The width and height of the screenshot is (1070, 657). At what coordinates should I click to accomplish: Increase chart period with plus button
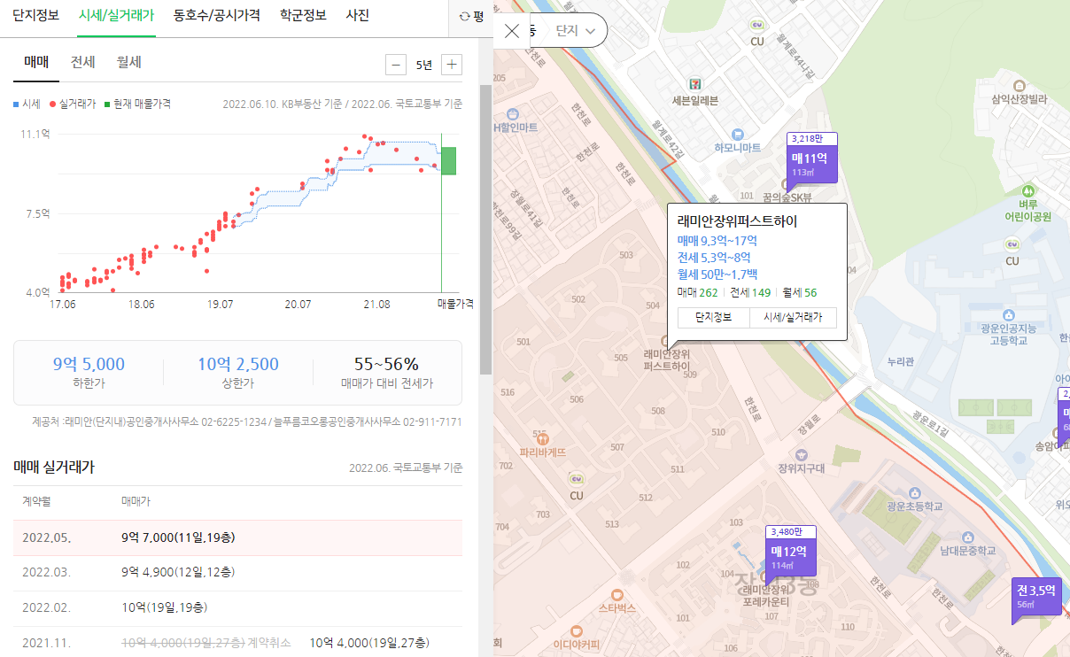tap(452, 65)
